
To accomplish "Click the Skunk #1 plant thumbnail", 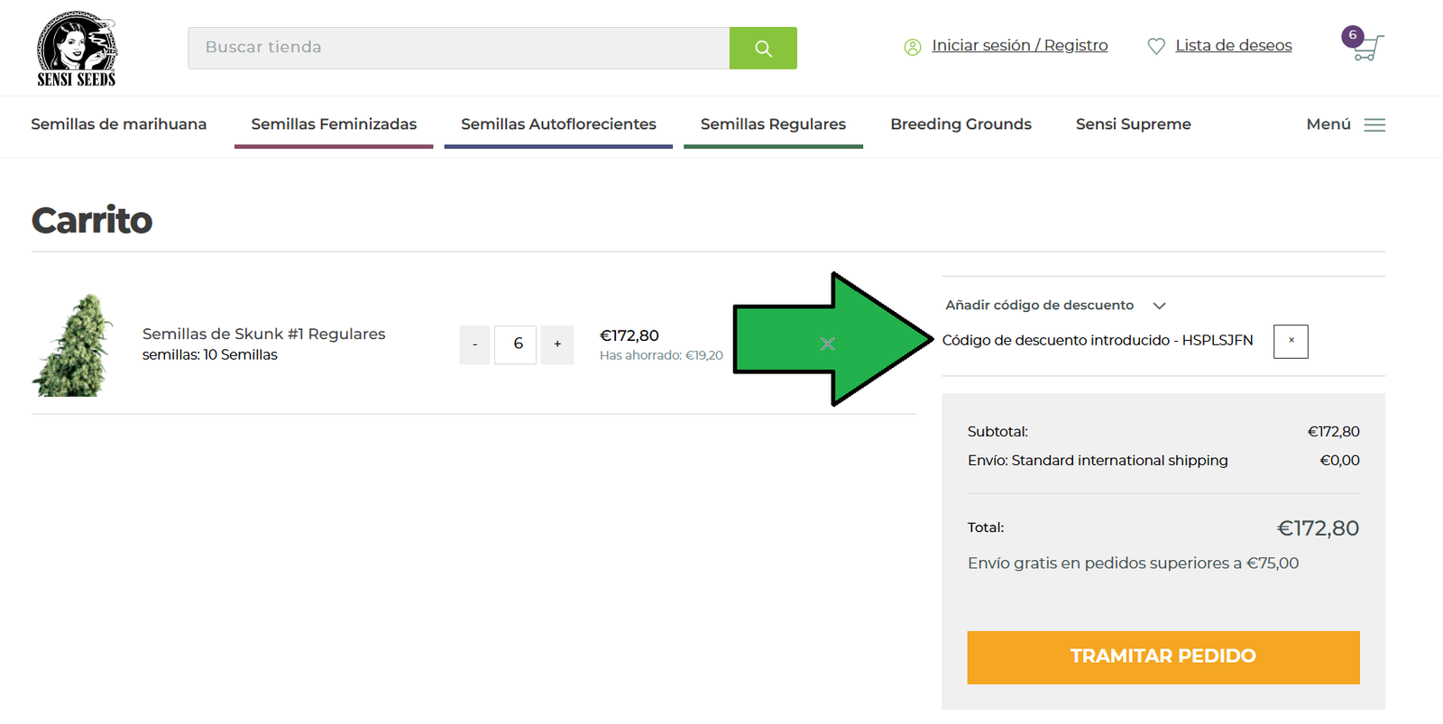I will (x=73, y=344).
